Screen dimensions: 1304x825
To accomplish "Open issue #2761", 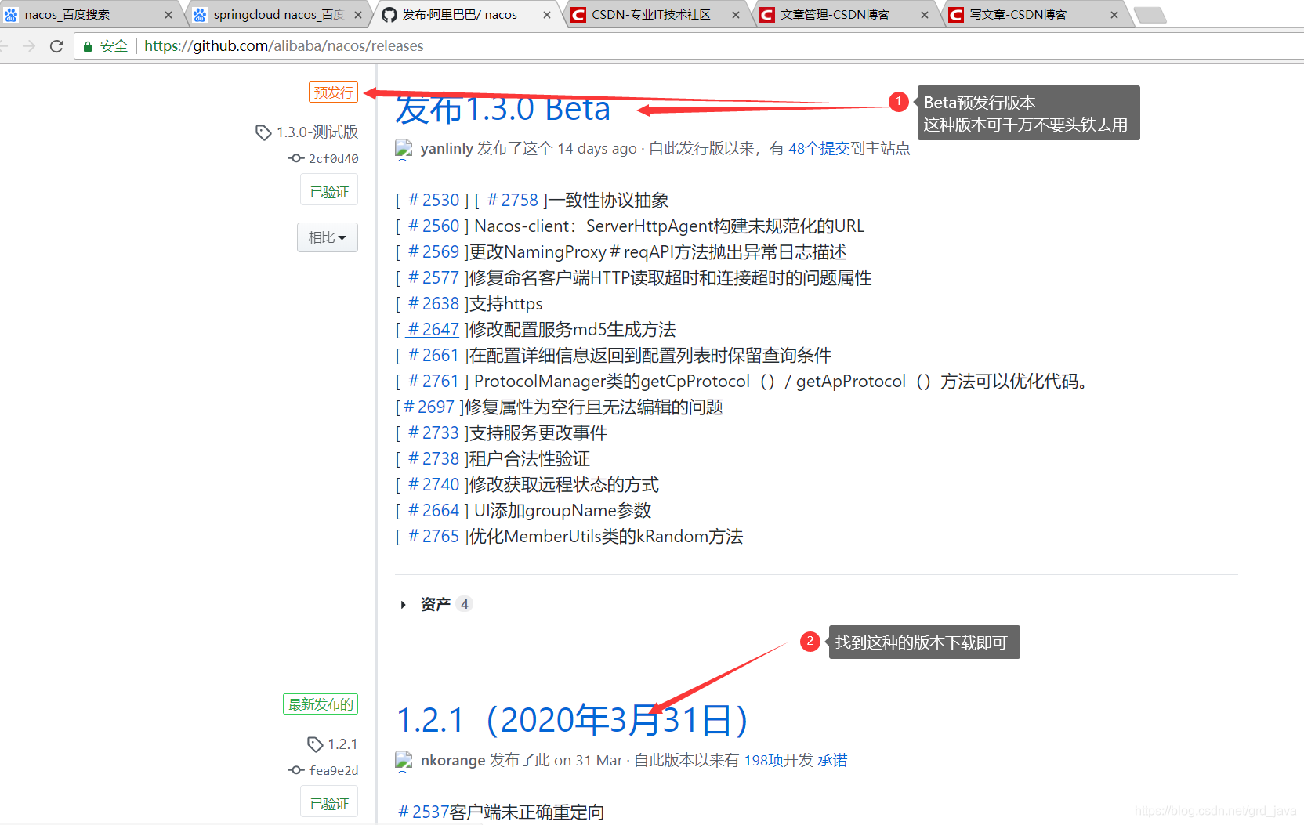I will 433,382.
